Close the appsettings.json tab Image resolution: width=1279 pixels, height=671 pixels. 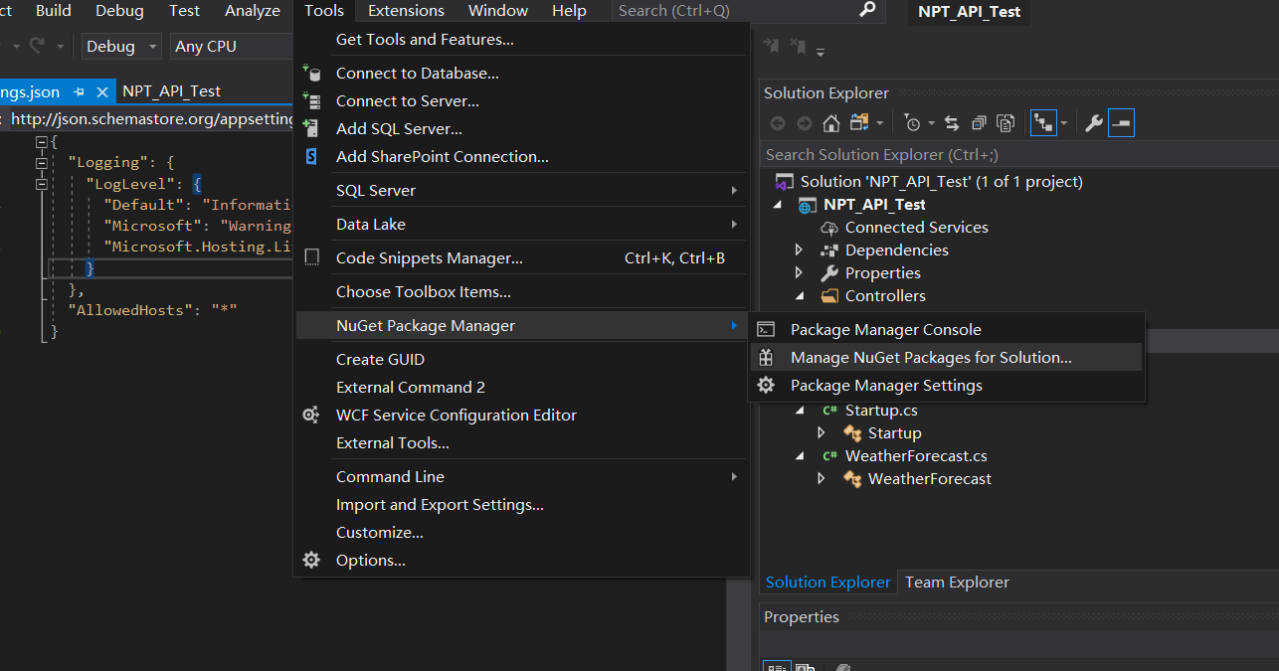coord(101,91)
